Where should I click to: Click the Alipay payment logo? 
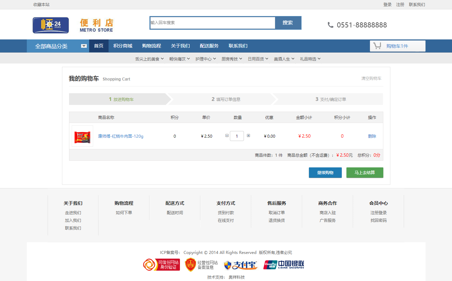[x=241, y=265]
